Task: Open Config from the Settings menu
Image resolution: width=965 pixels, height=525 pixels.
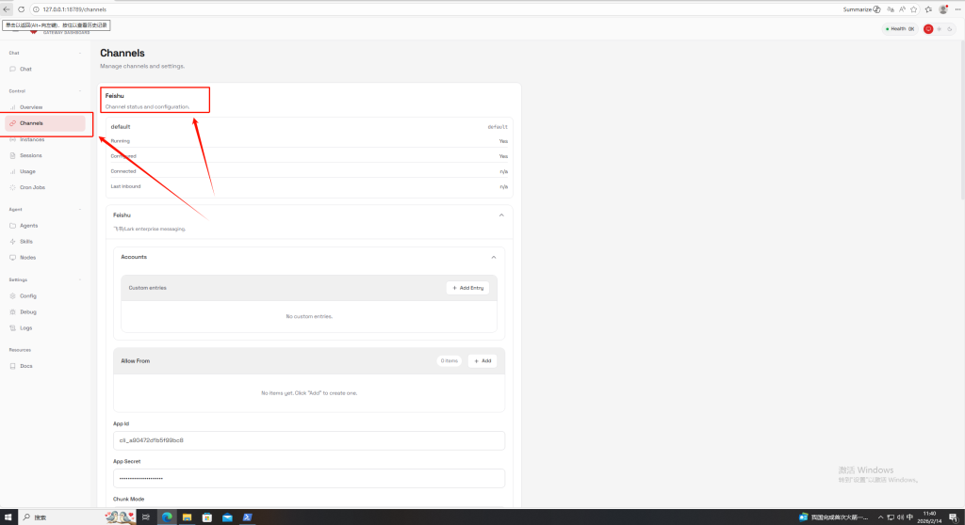Action: pos(27,295)
